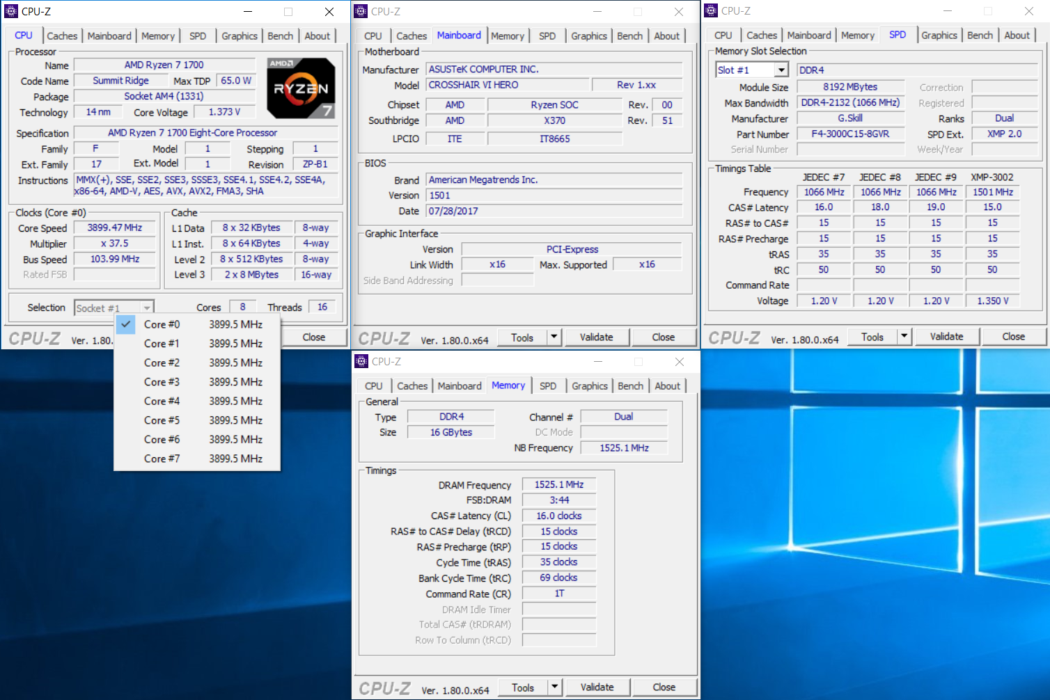Click the DRAM Frequency value 1525.1 MHz
Screen dimensions: 1050x700
[559, 485]
